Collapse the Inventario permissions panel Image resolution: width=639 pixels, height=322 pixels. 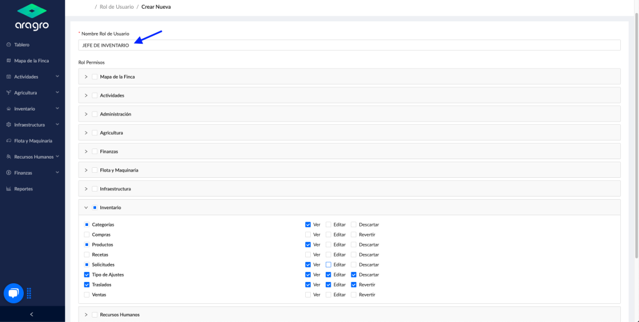(86, 207)
